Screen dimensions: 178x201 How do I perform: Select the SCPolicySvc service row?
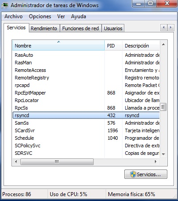(x=86, y=146)
